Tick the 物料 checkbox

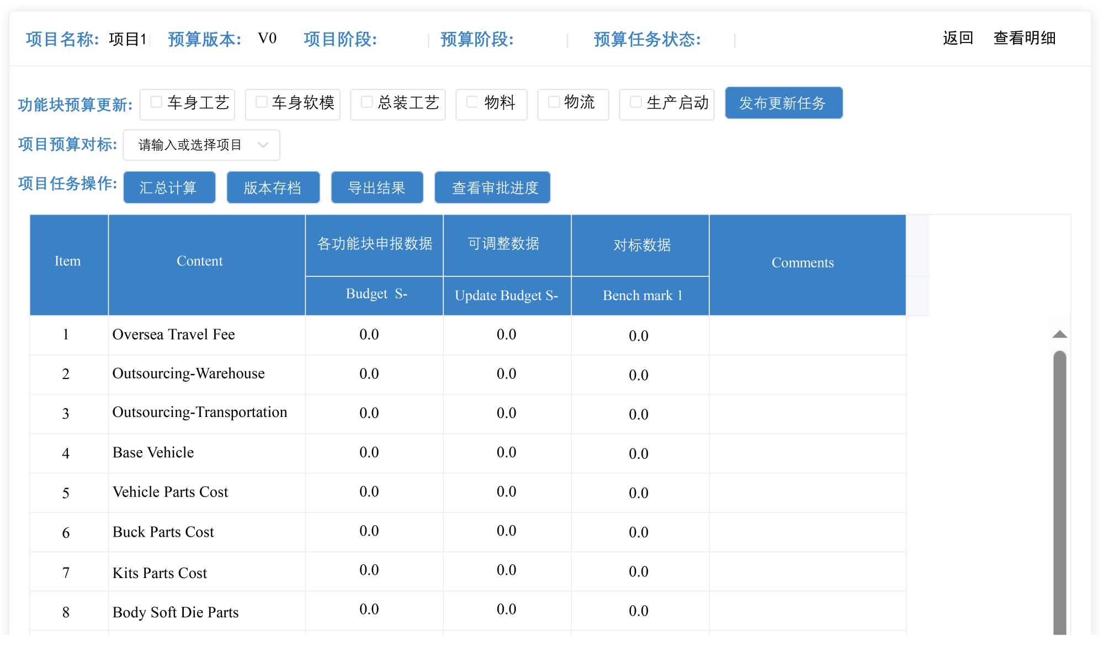473,102
